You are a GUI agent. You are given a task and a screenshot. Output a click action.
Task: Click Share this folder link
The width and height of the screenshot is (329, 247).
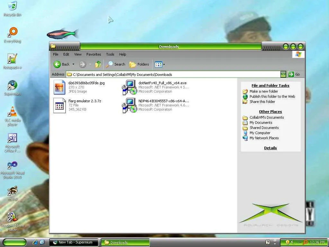pos(262,101)
